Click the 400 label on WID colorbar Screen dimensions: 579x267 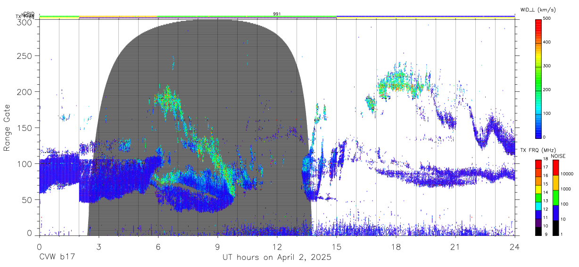click(x=547, y=42)
